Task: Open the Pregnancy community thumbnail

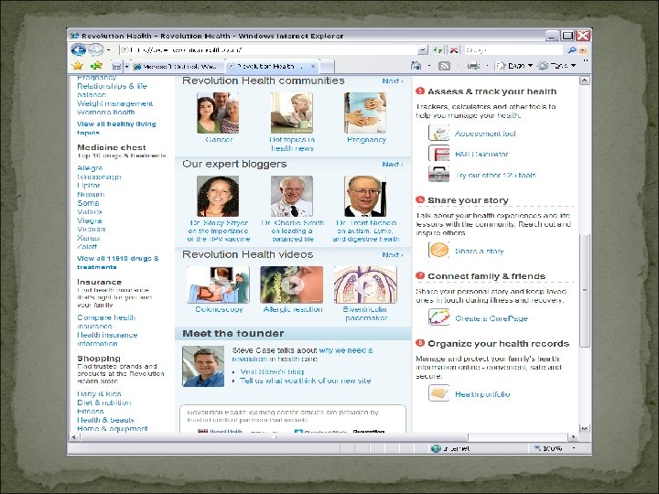Action: pyautogui.click(x=365, y=113)
